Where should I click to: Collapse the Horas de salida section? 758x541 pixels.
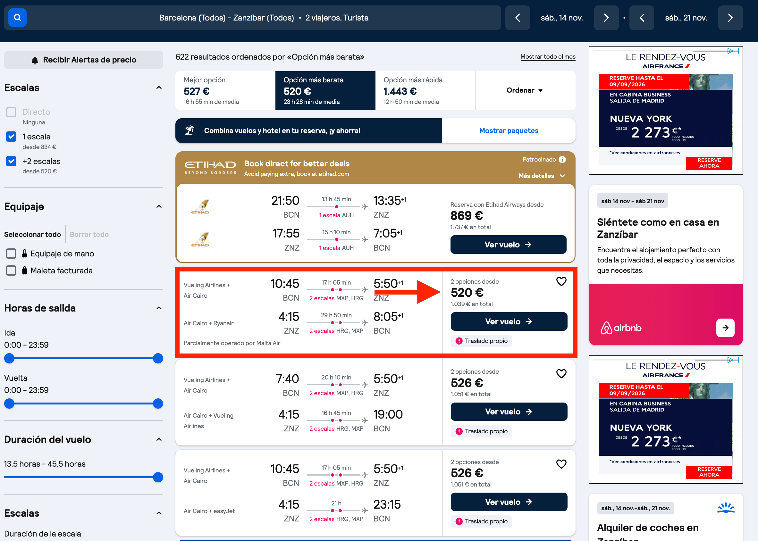tap(159, 308)
